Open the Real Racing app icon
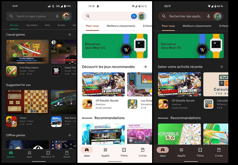 (56, 121)
